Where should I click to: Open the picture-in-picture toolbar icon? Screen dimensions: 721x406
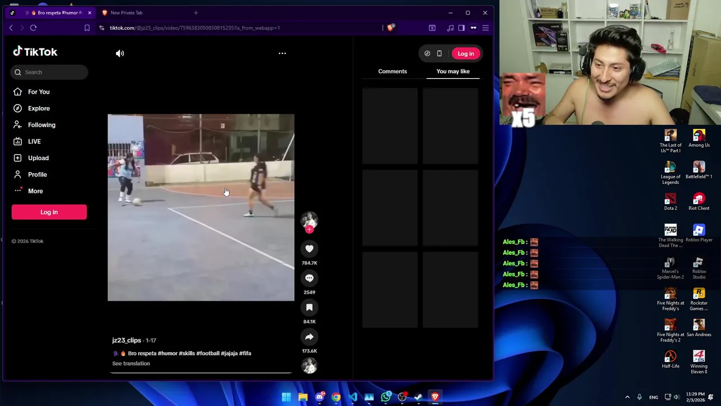[x=432, y=28]
